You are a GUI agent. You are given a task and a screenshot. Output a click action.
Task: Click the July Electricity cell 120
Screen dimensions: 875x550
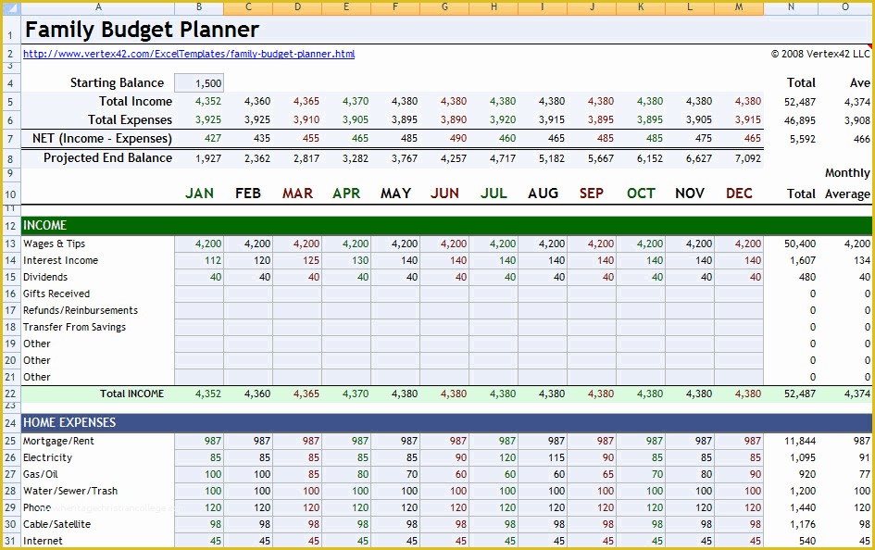click(494, 458)
